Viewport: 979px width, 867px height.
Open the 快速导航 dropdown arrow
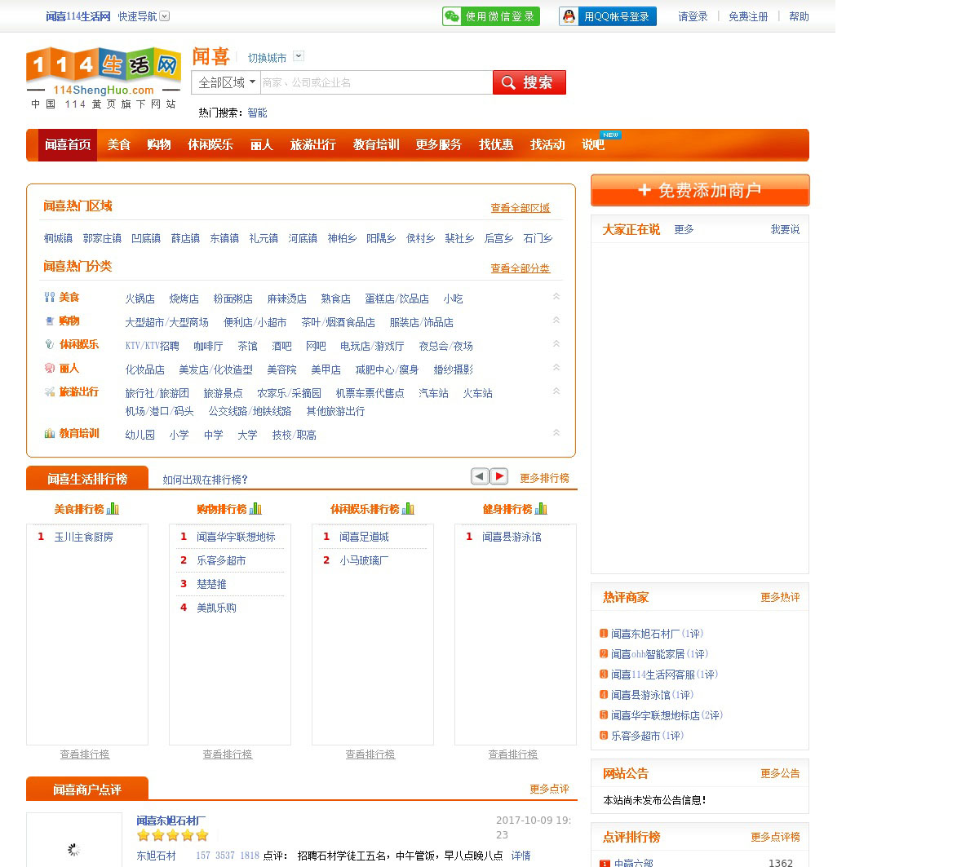click(165, 16)
